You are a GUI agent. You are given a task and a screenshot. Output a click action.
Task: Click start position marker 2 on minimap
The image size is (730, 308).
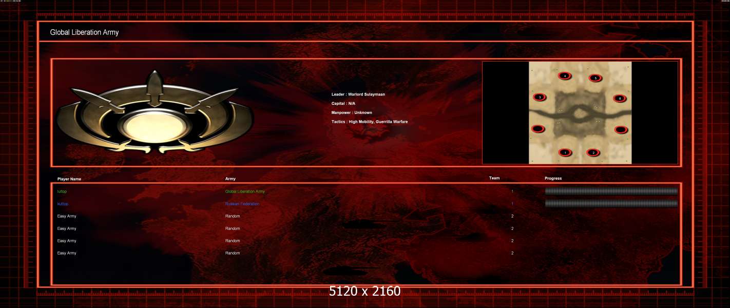[593, 152]
